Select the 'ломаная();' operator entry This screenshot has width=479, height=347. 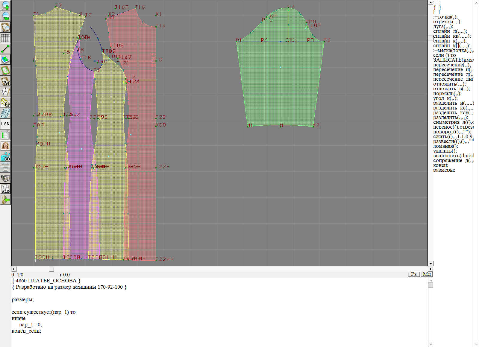point(445,146)
